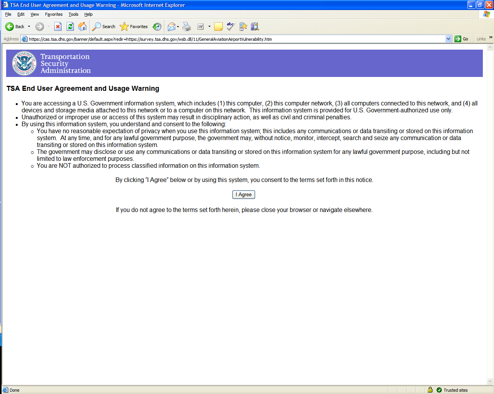Click the Department of Homeland Security seal

[25, 63]
